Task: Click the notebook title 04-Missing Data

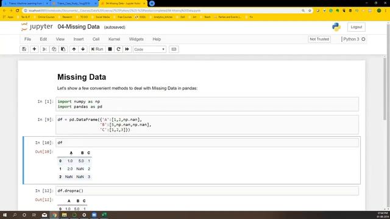Action: [79, 27]
